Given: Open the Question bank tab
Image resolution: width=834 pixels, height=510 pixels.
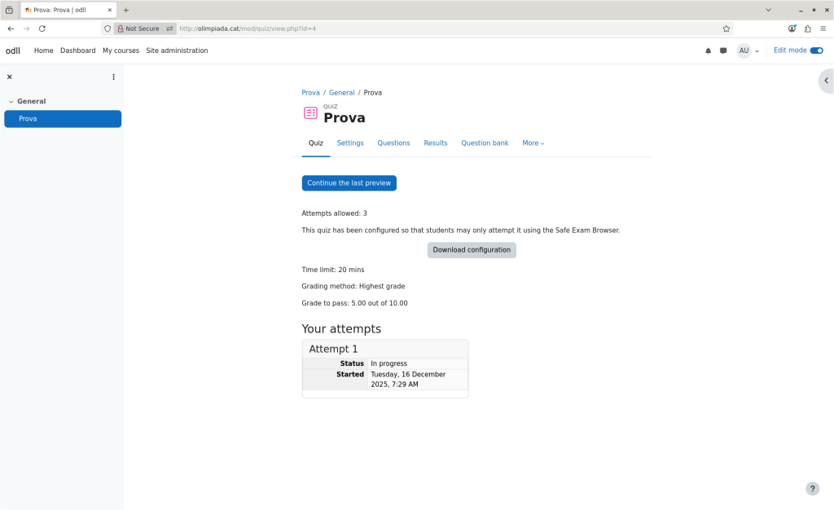Looking at the screenshot, I should coord(485,143).
